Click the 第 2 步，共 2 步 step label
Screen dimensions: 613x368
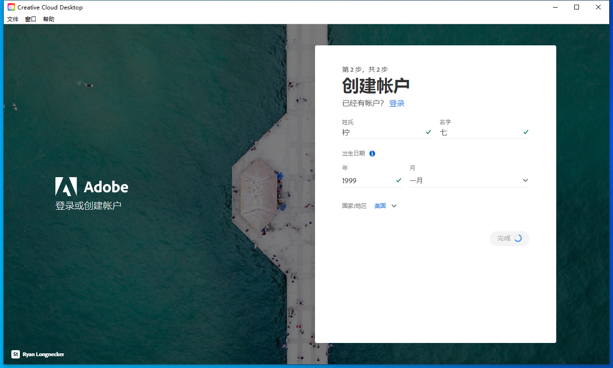tap(365, 69)
